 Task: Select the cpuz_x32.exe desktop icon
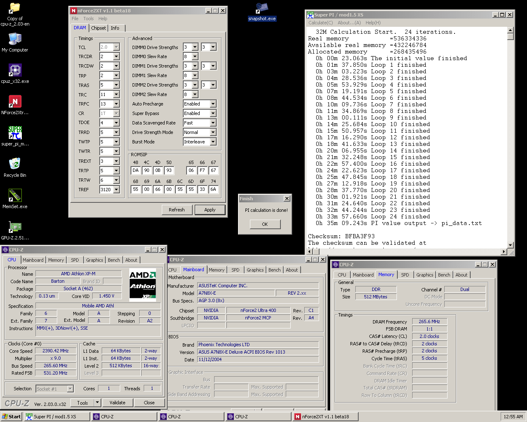click(15, 70)
